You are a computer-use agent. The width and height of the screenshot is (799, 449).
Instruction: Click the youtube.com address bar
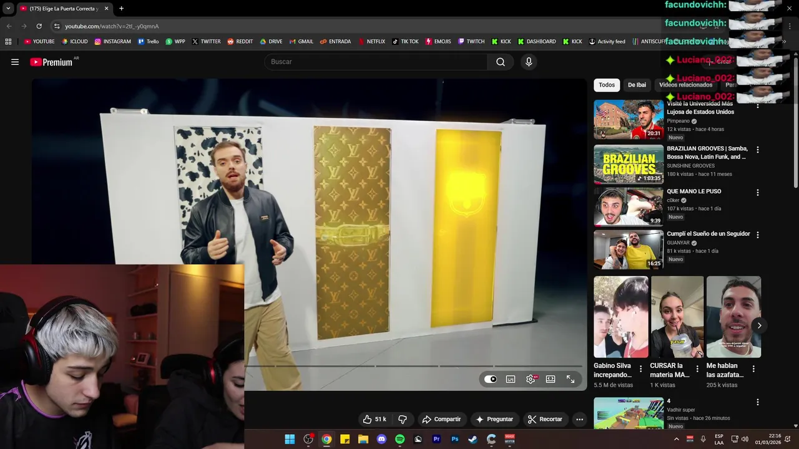coord(112,26)
